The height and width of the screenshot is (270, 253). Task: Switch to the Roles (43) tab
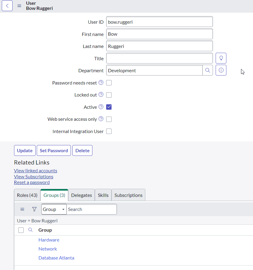click(27, 195)
